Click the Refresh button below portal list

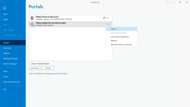48,68
